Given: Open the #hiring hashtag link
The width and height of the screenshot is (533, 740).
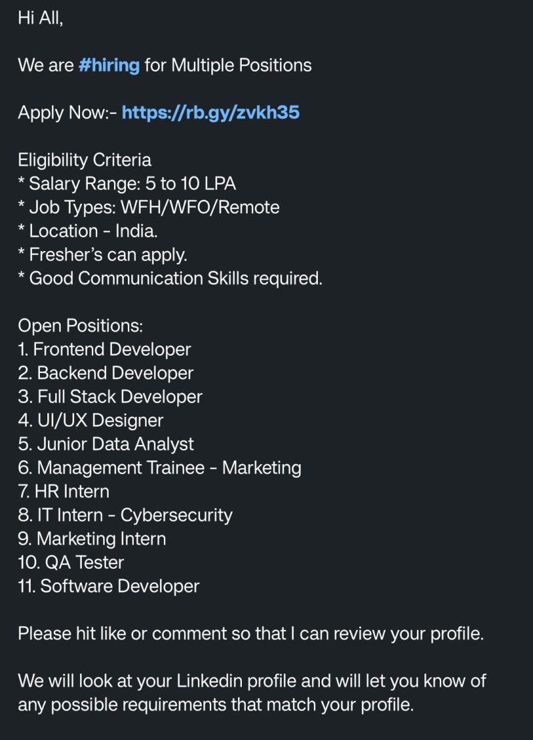Looking at the screenshot, I should click(x=109, y=65).
